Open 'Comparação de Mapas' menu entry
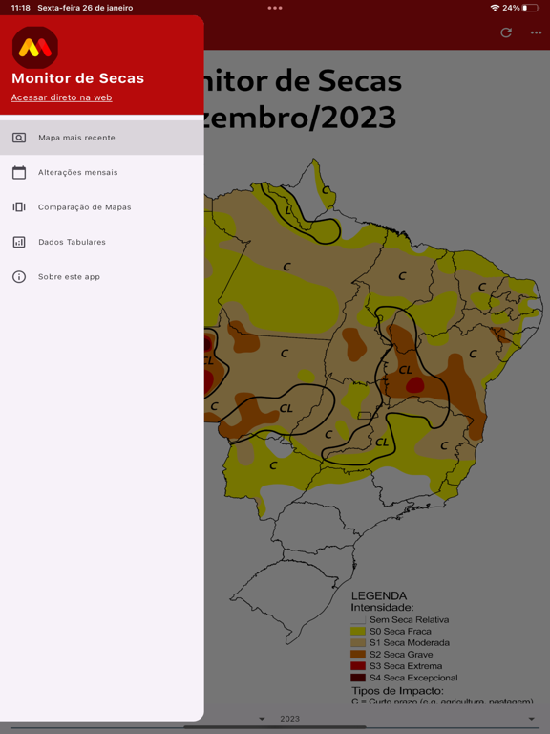The image size is (550, 734). pyautogui.click(x=101, y=206)
